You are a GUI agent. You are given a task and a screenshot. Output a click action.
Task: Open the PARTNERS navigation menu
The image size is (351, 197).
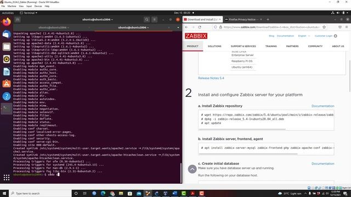[292, 46]
